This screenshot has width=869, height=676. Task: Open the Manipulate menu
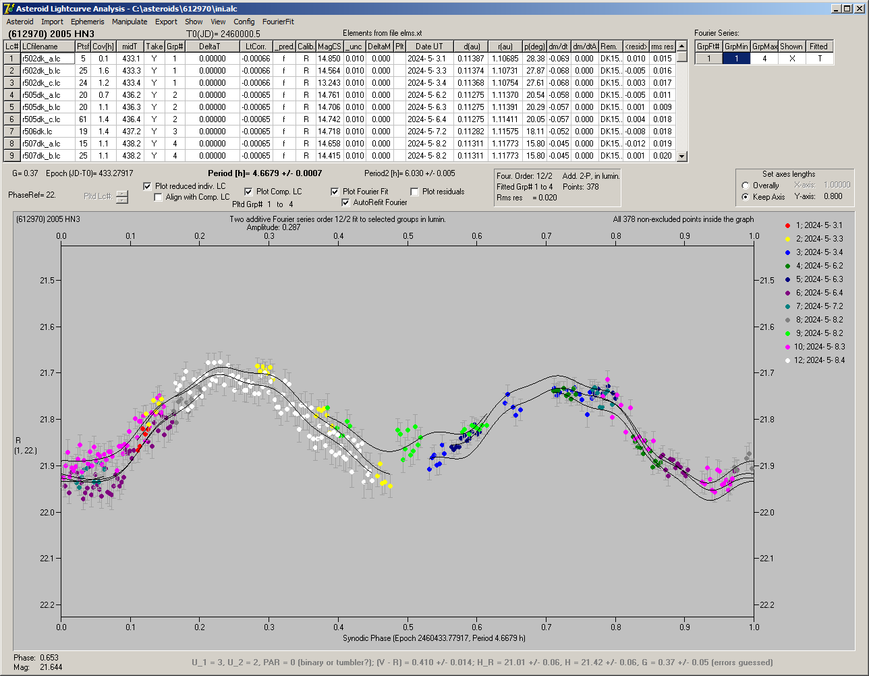pyautogui.click(x=130, y=22)
